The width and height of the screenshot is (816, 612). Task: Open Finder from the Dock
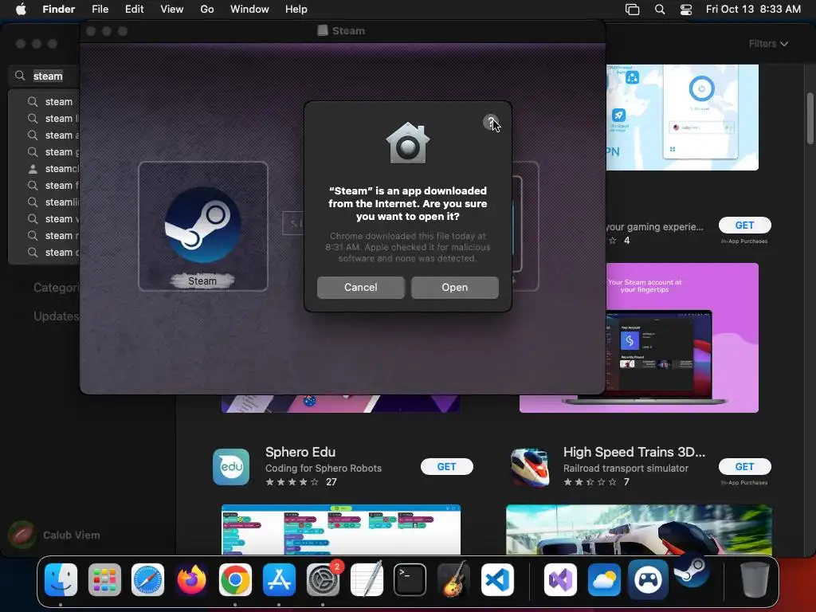61,580
